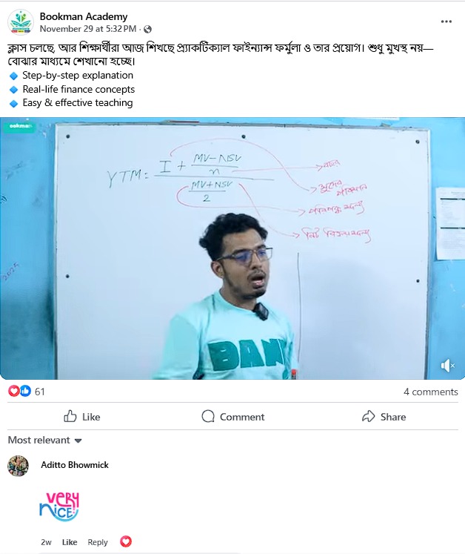This screenshot has height=554, width=465.
Task: Click the public globe privacy icon
Action: click(148, 29)
